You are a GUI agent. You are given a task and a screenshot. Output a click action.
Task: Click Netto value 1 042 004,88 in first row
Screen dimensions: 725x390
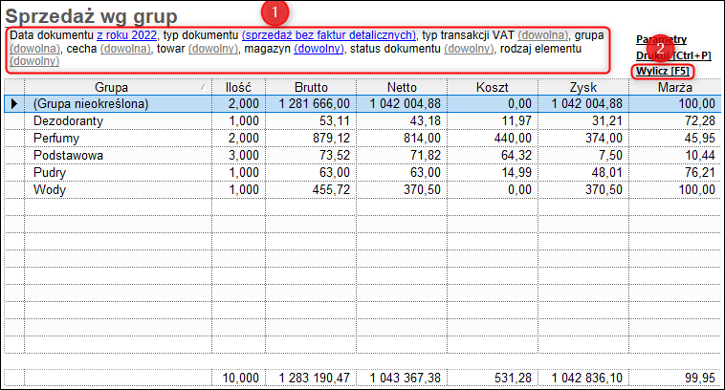click(x=406, y=104)
